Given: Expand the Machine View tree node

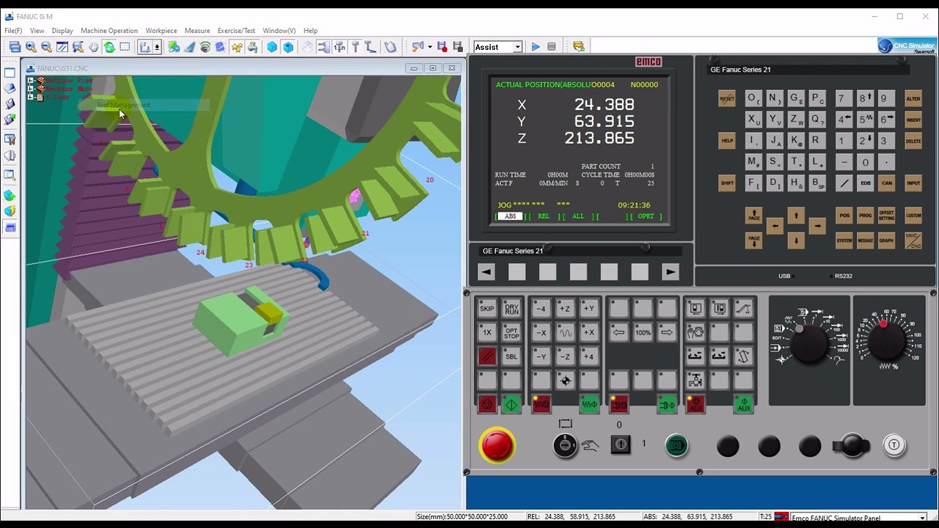Looking at the screenshot, I should click(x=31, y=80).
